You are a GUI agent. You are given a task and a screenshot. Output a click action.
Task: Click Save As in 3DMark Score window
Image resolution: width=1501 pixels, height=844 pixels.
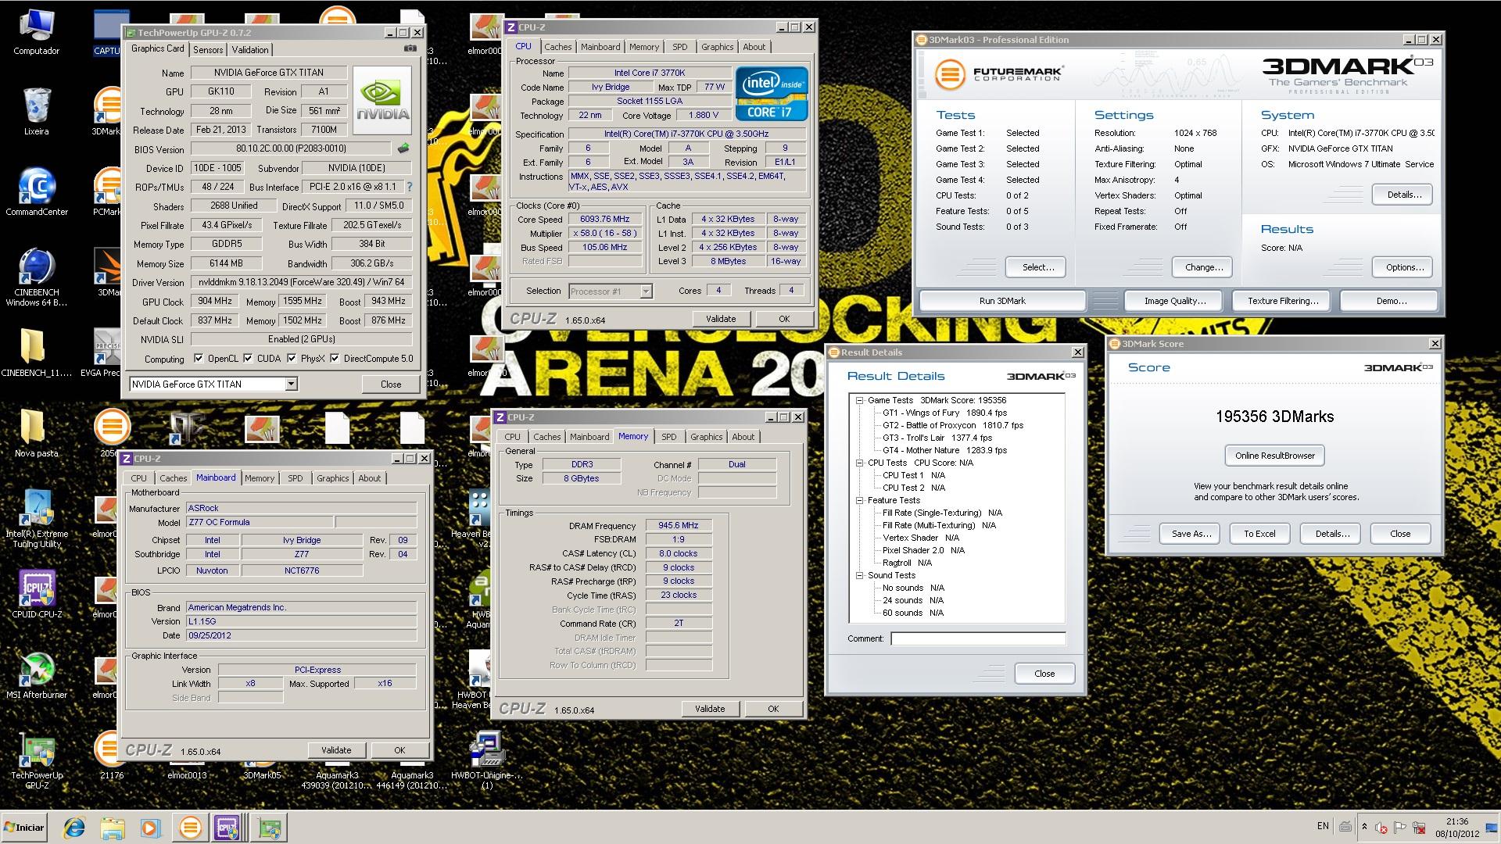(x=1191, y=534)
